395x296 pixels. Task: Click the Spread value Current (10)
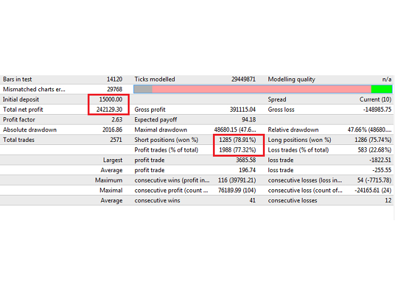pyautogui.click(x=375, y=99)
